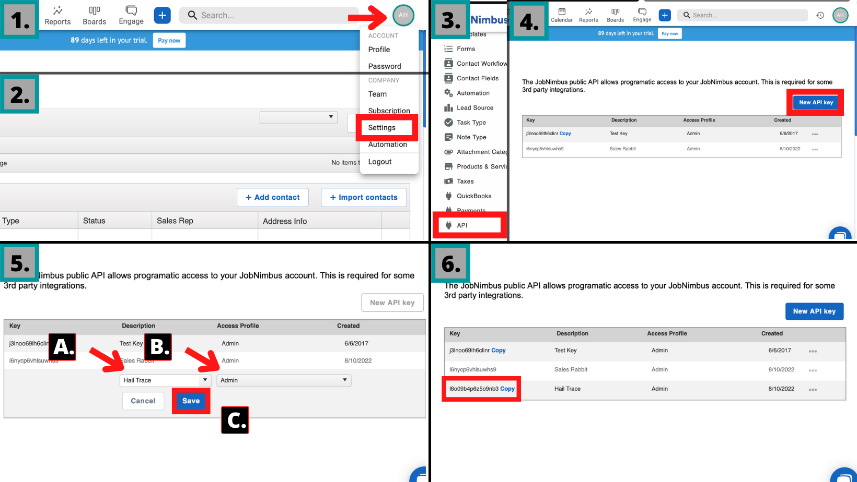This screenshot has width=857, height=482.
Task: Open the Test Key row options in step 6
Action: tap(813, 351)
